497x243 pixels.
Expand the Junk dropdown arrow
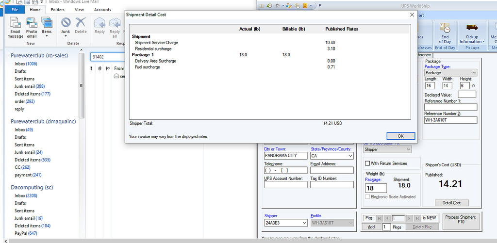click(x=66, y=36)
